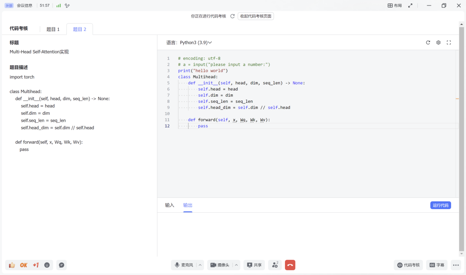Click the 代码考核 panel heading
Image resolution: width=466 pixels, height=275 pixels.
pyautogui.click(x=19, y=28)
